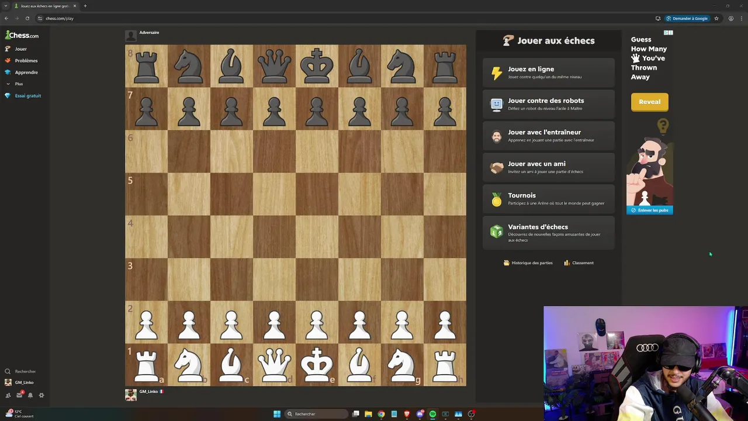Select the black rook on h8

[445, 66]
